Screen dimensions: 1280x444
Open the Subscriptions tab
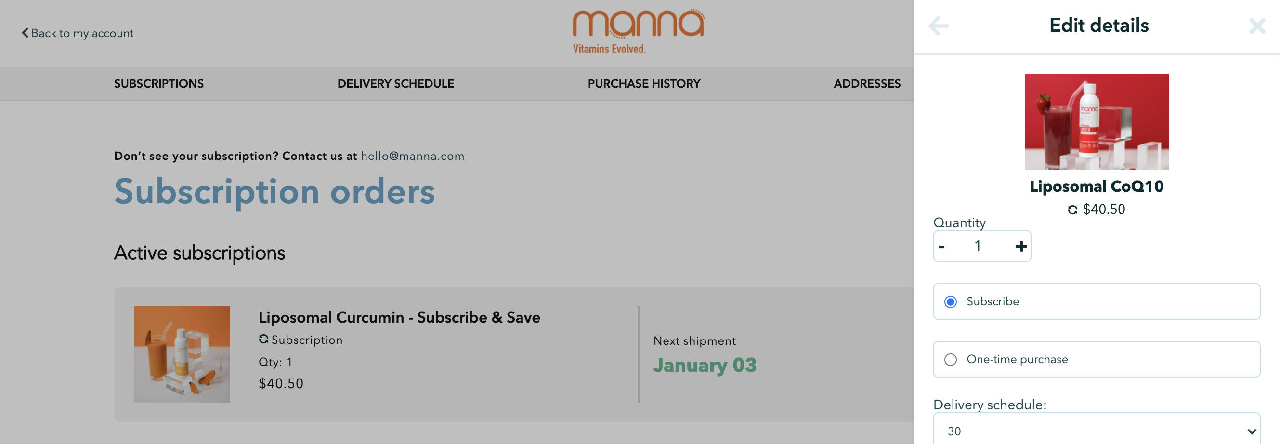(x=159, y=83)
